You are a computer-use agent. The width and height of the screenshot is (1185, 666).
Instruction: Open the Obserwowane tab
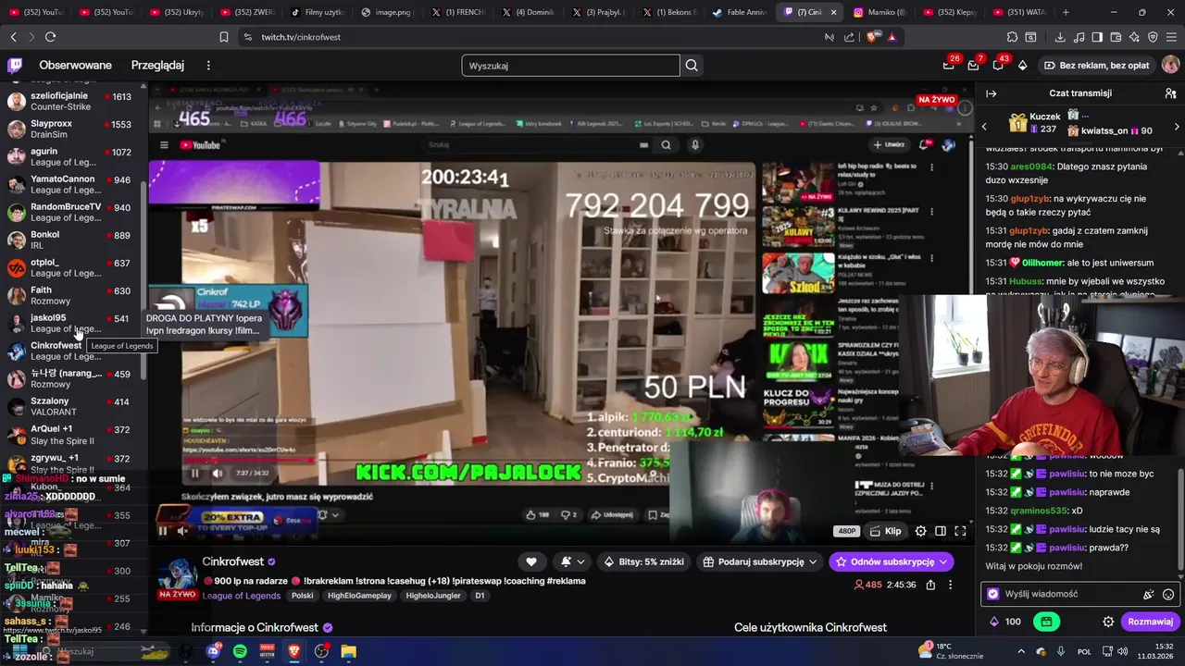[75, 65]
